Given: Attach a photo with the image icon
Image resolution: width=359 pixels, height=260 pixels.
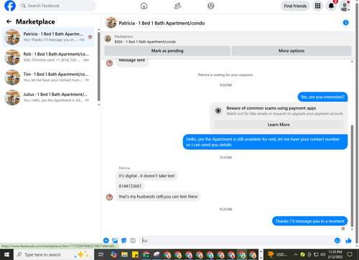Looking at the screenshot, I should click(115, 241).
